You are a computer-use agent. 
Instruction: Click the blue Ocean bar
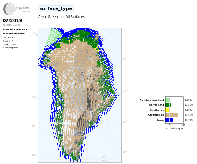169,120
